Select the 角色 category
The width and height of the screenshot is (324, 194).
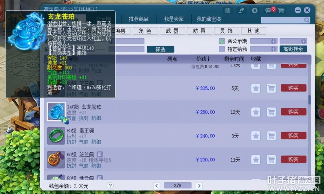click(x=145, y=31)
